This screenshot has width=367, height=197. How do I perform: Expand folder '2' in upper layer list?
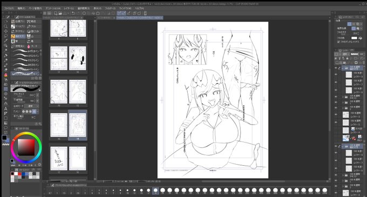click(x=343, y=108)
